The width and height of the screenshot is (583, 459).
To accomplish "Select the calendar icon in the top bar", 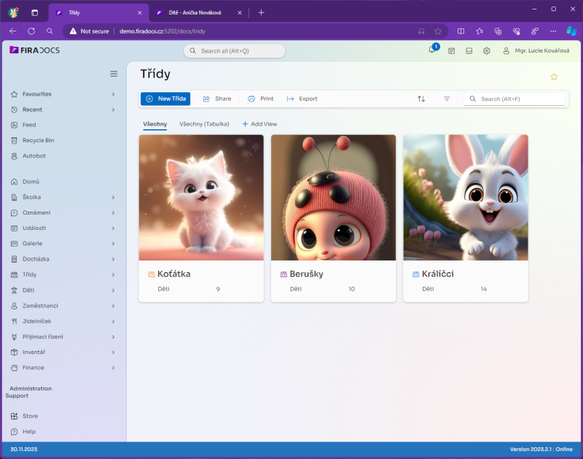I will coord(450,50).
